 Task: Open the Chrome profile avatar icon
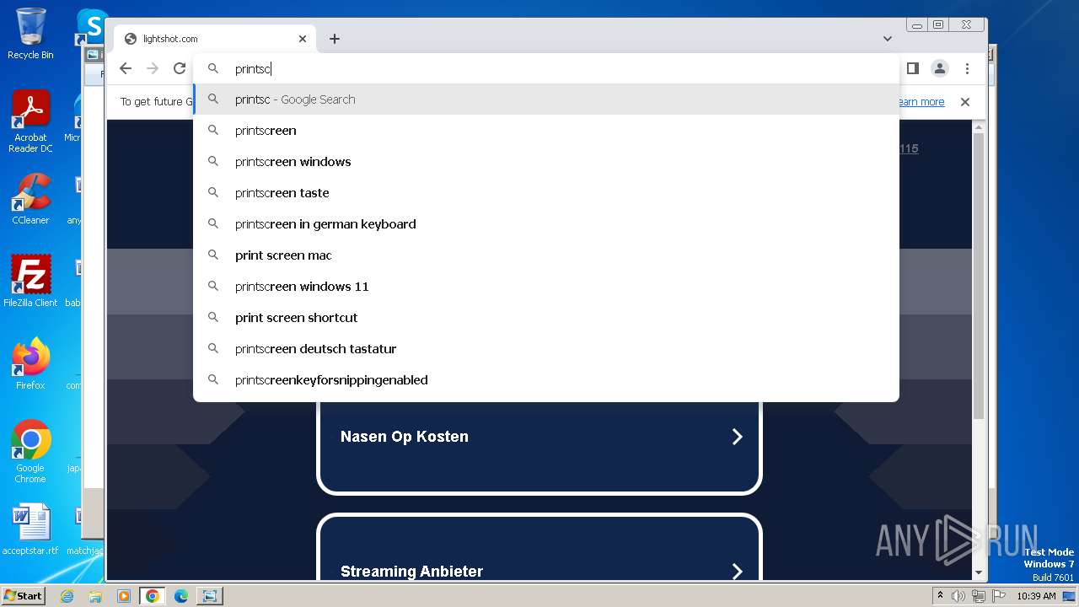(x=940, y=68)
